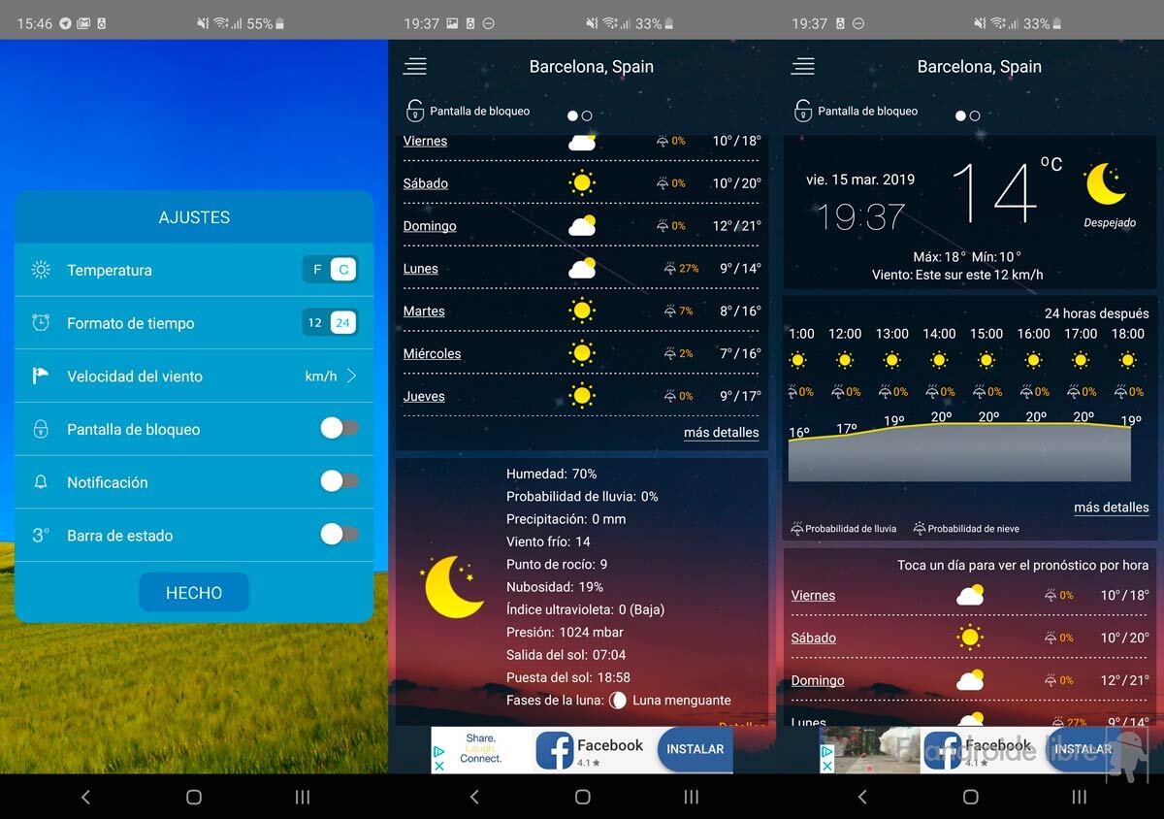Select the 12-hour option in Formato de tiempo

(x=315, y=323)
